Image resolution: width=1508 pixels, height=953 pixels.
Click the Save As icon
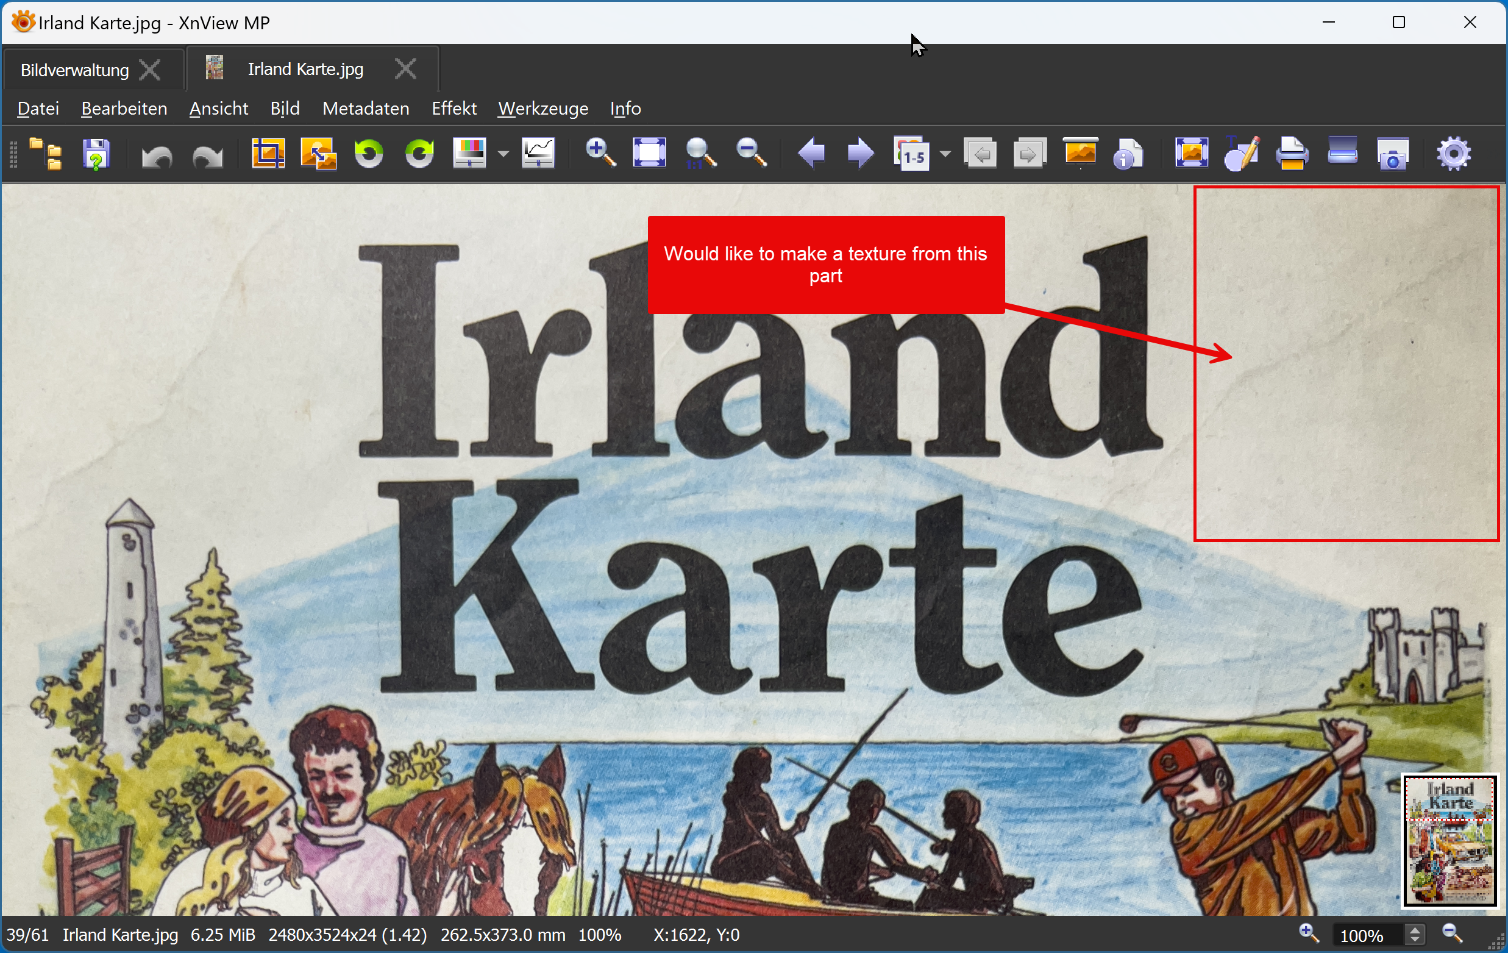[x=96, y=154]
